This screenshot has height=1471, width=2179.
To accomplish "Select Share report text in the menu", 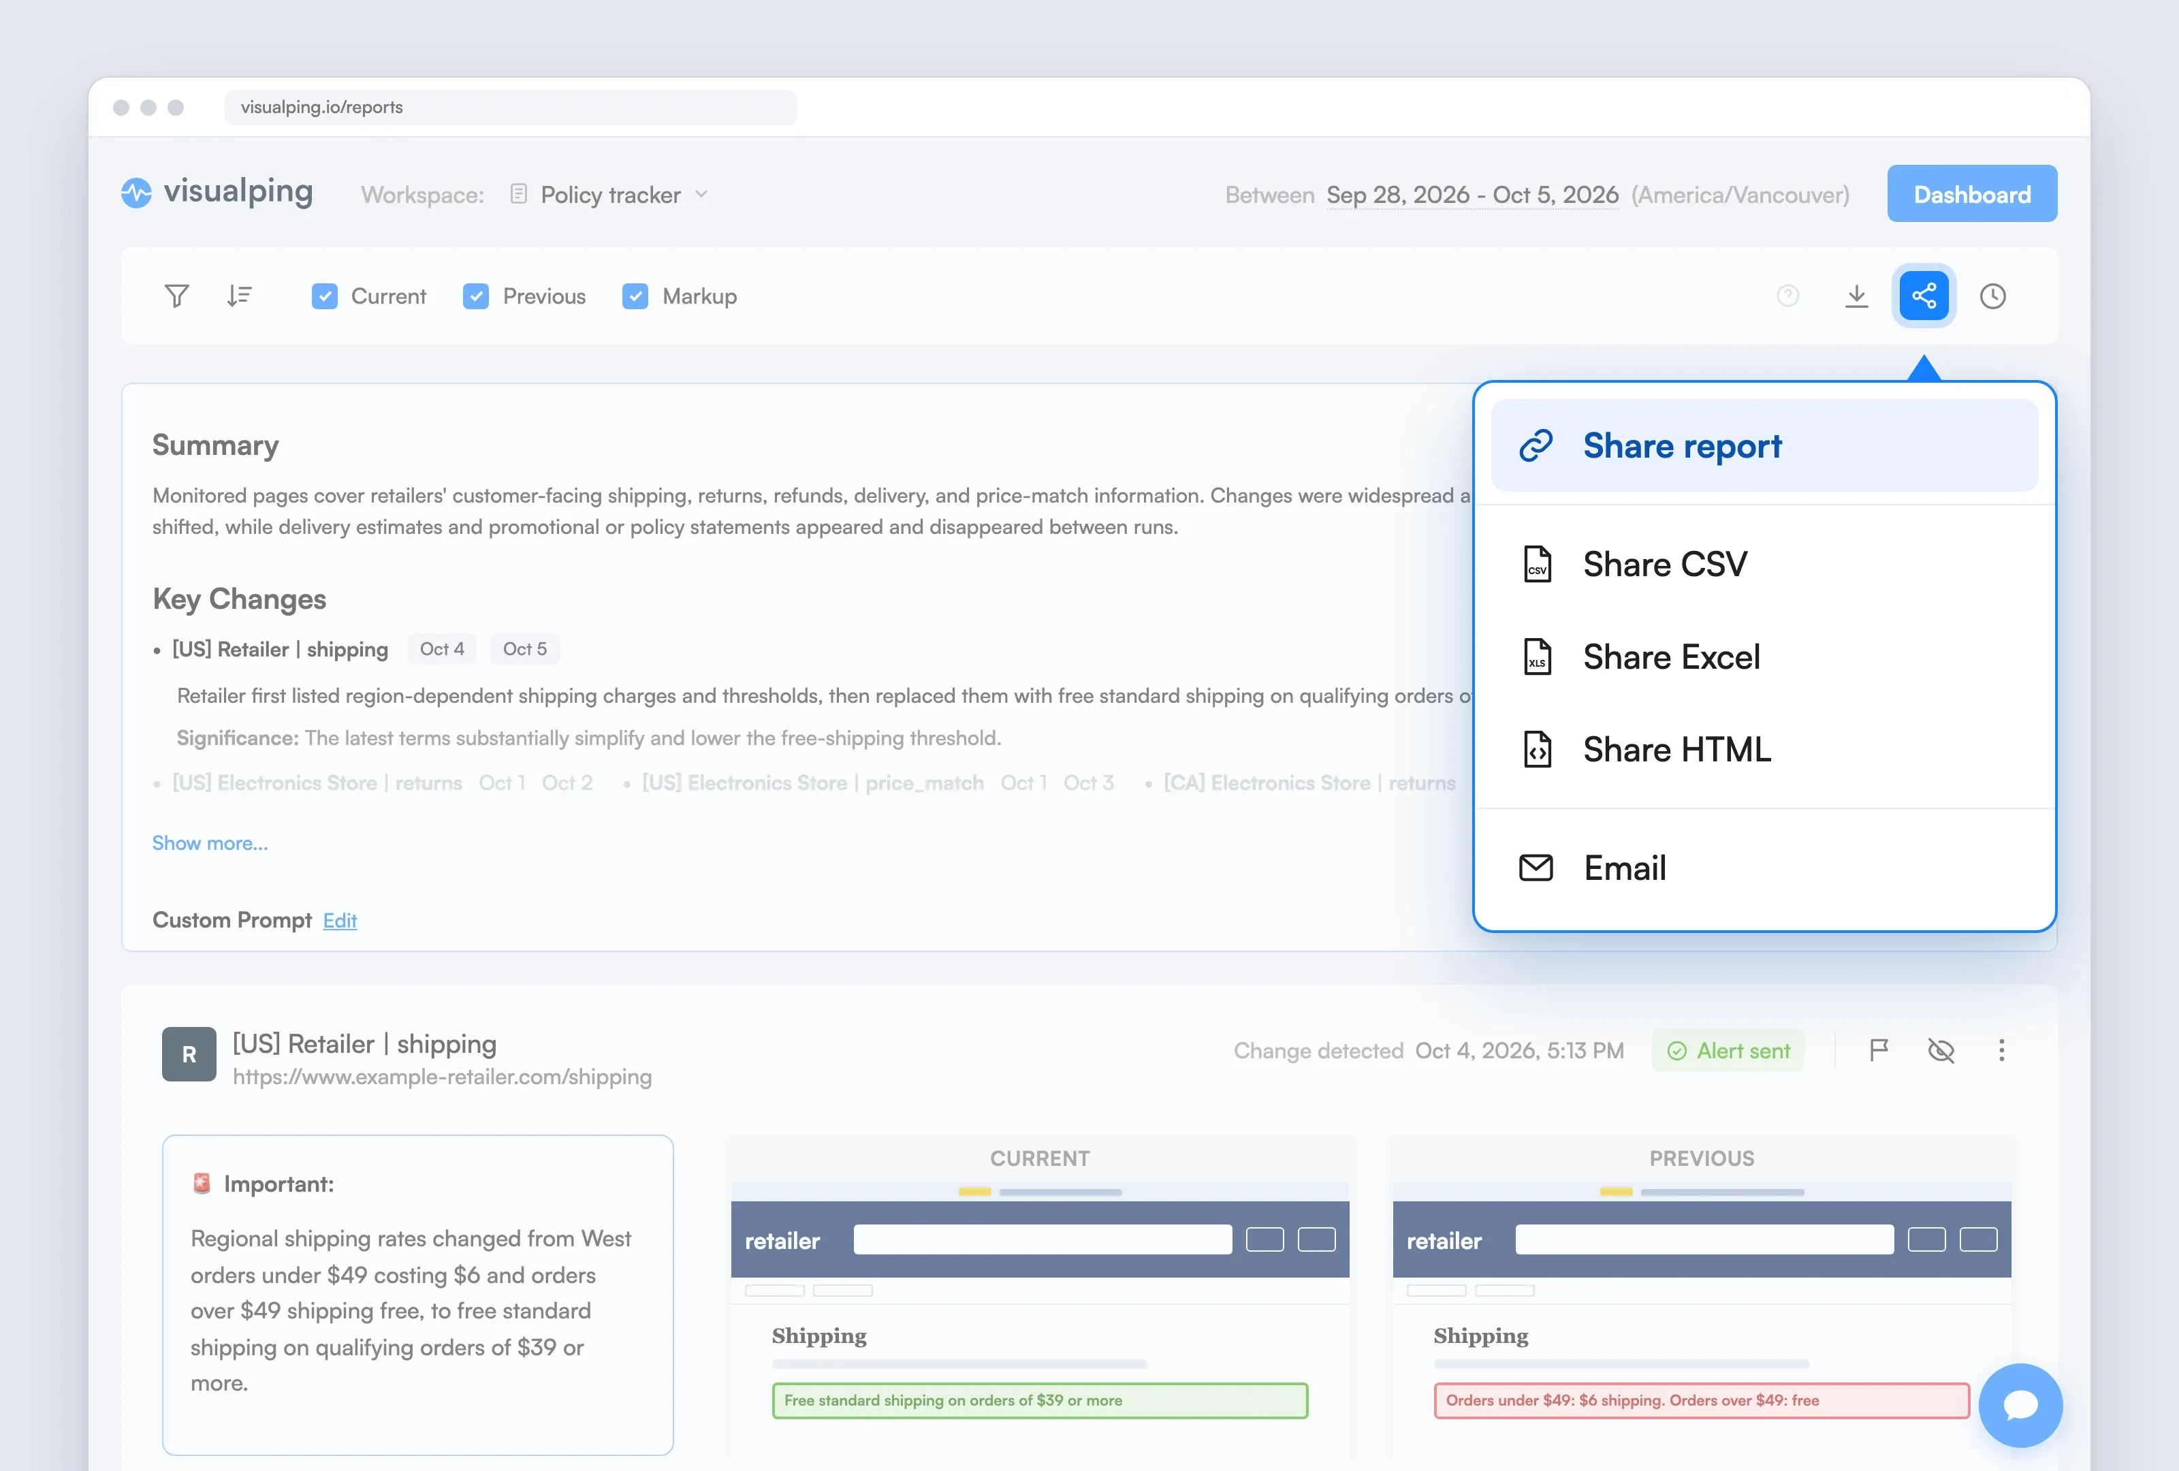I will point(1682,446).
